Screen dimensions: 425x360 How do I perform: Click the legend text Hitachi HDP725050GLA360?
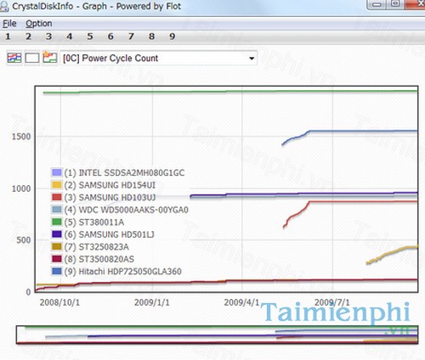click(x=130, y=272)
